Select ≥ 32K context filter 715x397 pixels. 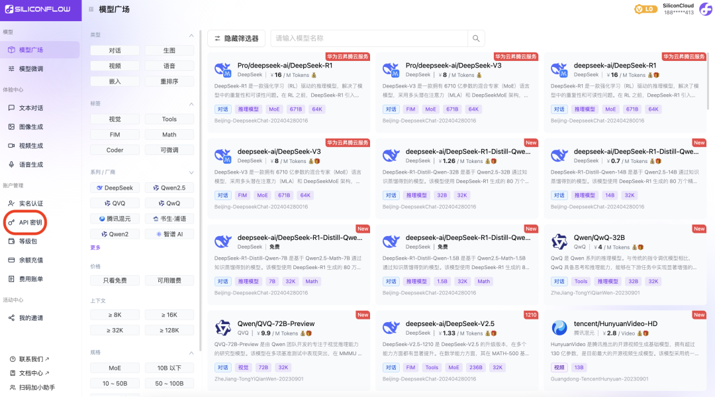click(x=115, y=330)
